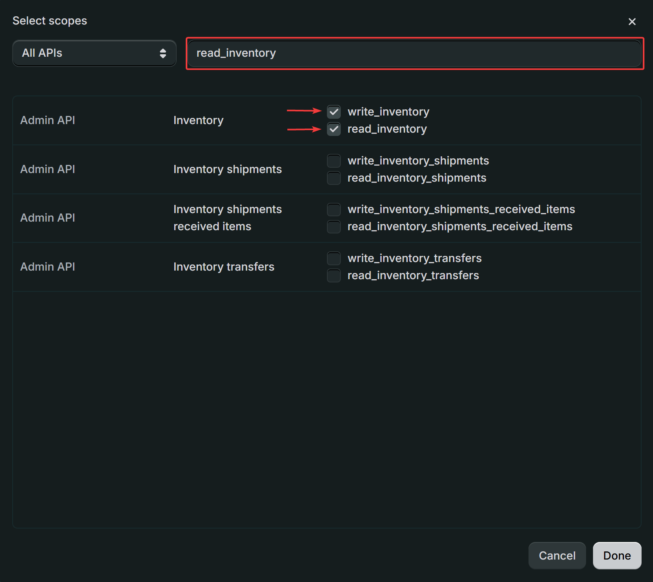Check read_inventory_shipments_received_items scope
The image size is (653, 582).
click(334, 227)
